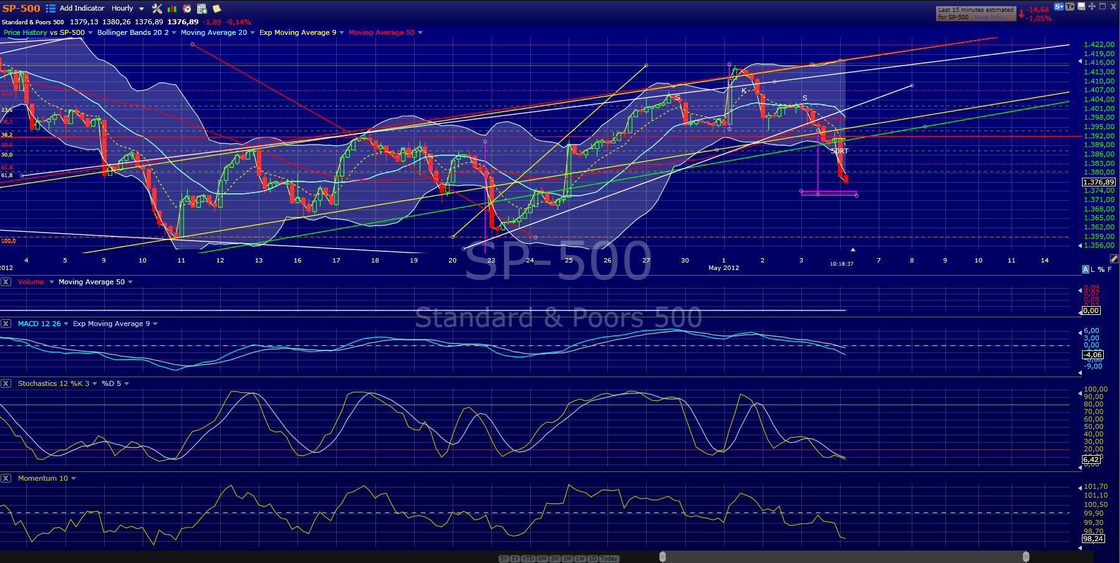Select the YTD time range
Image resolution: width=1120 pixels, height=563 pixels.
point(528,558)
